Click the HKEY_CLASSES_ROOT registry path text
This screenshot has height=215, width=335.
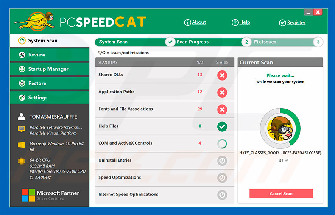[280, 153]
